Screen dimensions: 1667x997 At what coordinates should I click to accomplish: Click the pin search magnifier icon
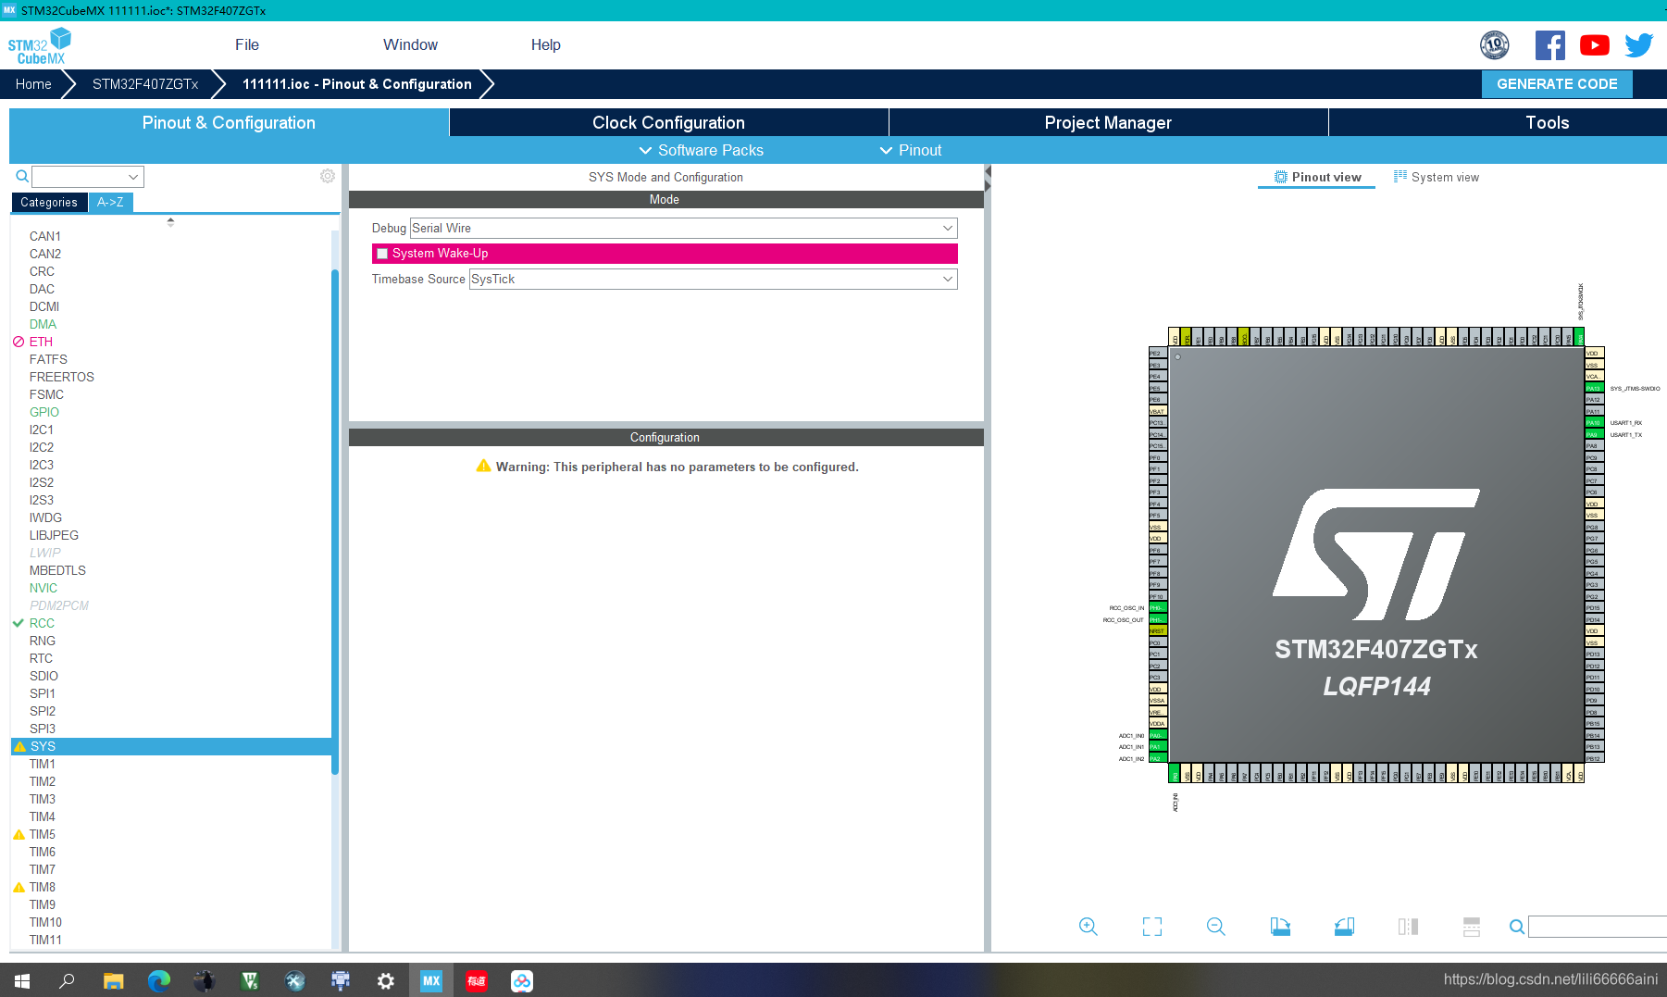tap(1517, 927)
